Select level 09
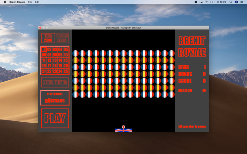Image resolution: width=247 pixels, height=154 pixels. pos(60,55)
